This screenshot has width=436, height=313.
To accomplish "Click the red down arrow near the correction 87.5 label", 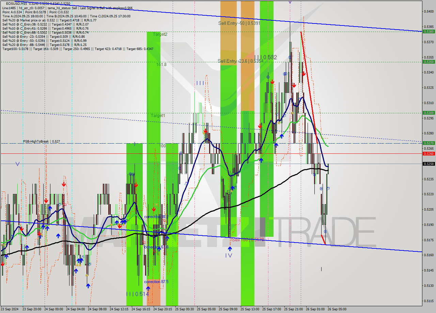I will [154, 209].
